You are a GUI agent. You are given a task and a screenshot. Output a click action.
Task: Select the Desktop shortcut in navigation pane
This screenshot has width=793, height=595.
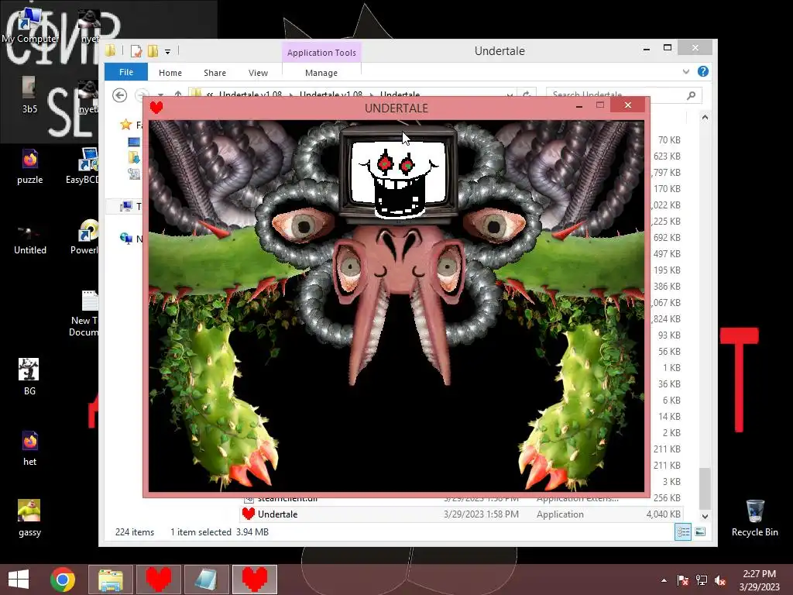(x=134, y=143)
